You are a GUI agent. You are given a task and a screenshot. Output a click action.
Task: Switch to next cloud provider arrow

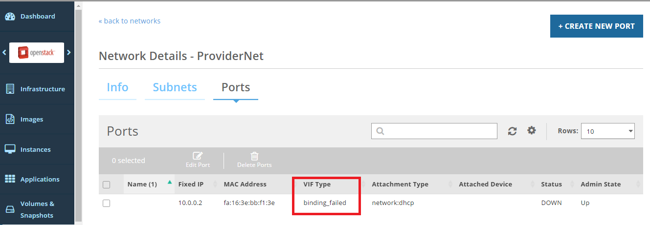(69, 52)
